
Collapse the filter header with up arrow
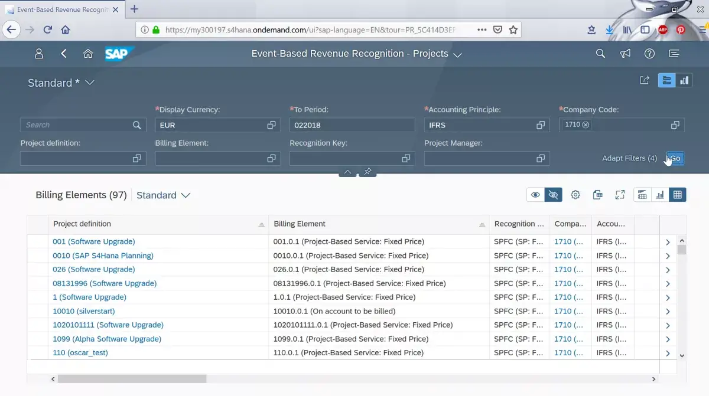(347, 172)
